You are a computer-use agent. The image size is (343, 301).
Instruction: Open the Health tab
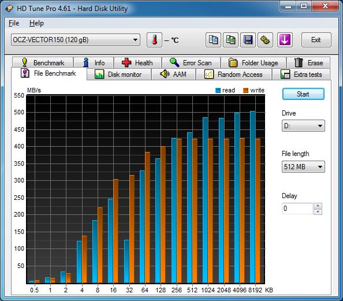tap(137, 63)
